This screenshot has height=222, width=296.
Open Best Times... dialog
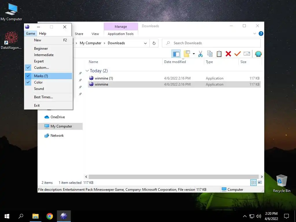[x=48, y=97]
